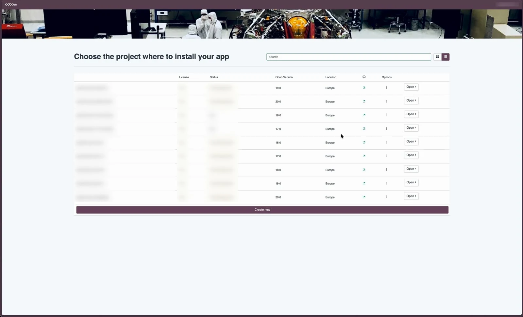Open the last project with version 20.0

(x=411, y=196)
